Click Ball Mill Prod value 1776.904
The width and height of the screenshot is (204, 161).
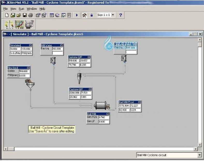point(124,106)
